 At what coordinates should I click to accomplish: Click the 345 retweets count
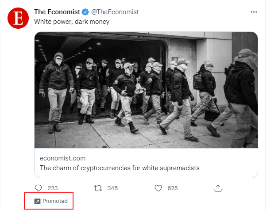(112, 188)
